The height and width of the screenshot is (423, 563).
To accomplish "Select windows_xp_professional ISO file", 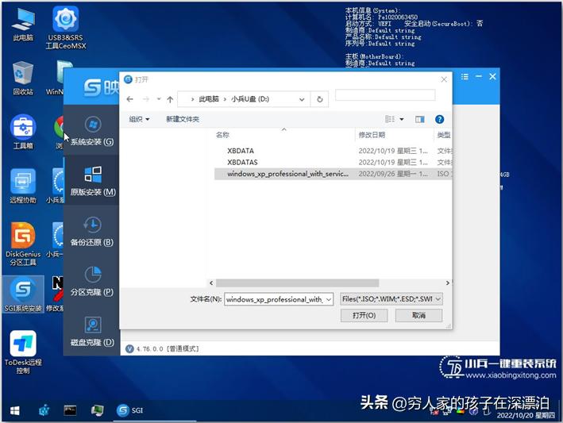I will (x=333, y=174).
